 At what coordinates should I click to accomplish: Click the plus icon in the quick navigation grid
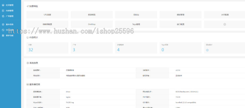click(225, 24)
